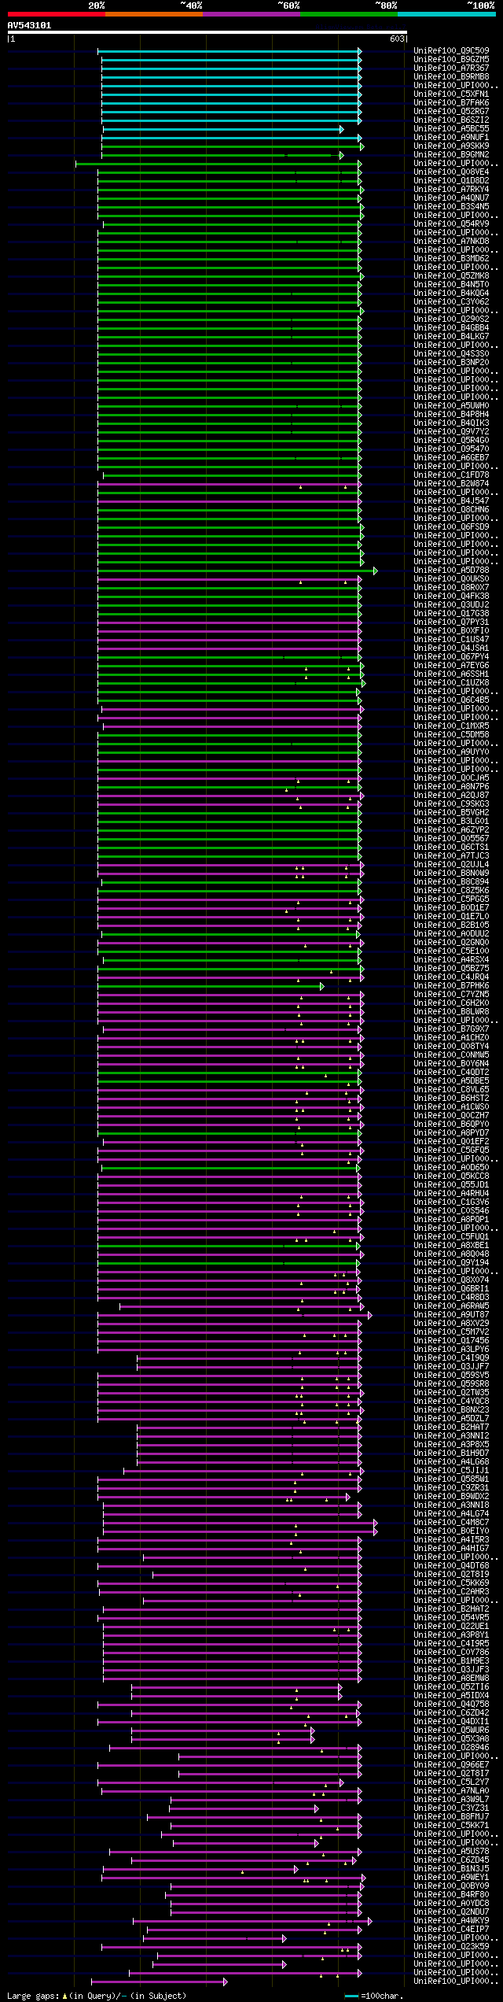Select hit label UniRef100_A9NUF1
The image size is (503, 2002).
point(451,138)
